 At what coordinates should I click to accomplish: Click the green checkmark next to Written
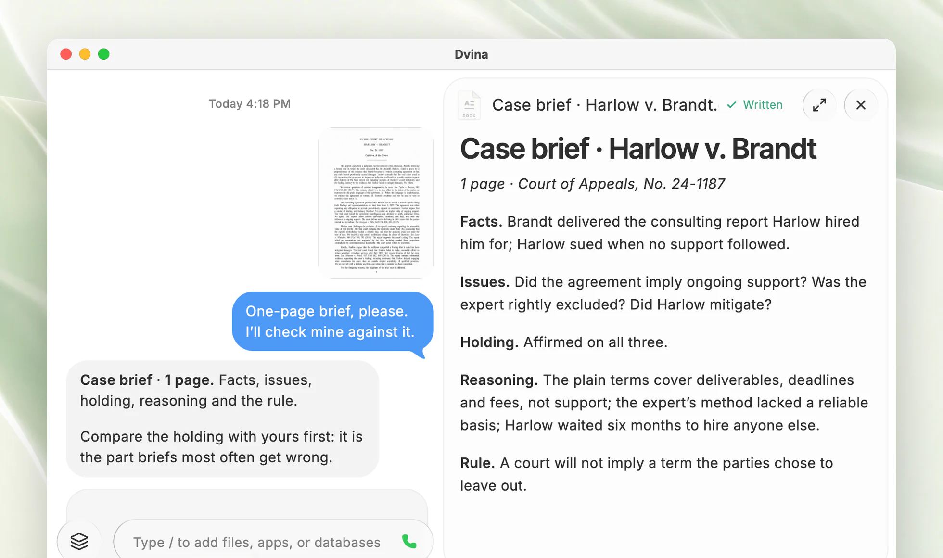732,105
